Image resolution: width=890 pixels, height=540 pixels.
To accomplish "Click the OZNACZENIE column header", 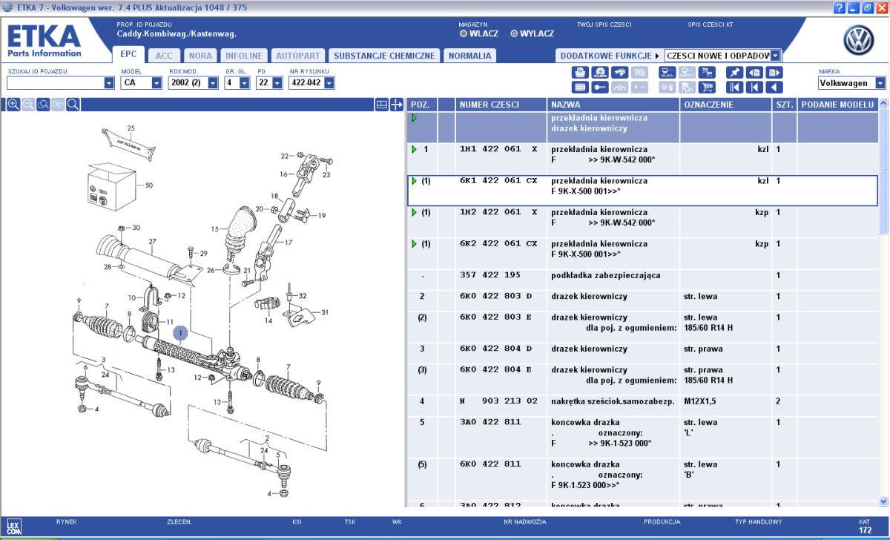I will coord(726,105).
